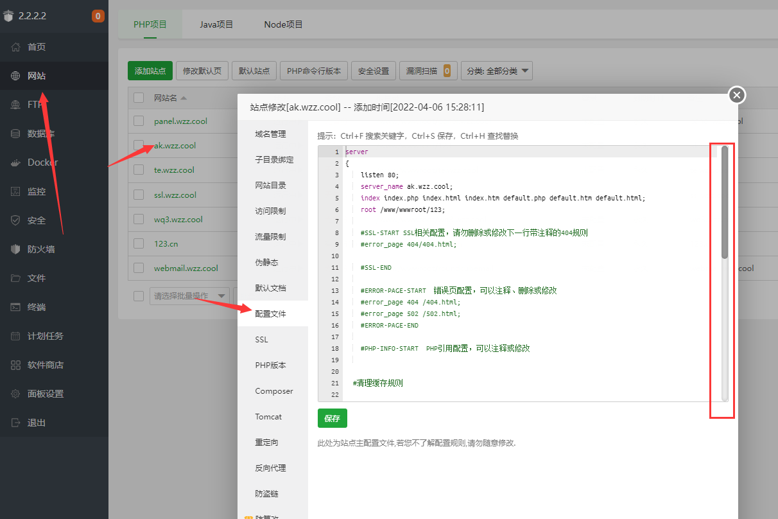Viewport: 778px width, 519px height.
Task: Click the green 添加站点 button
Action: pyautogui.click(x=150, y=71)
